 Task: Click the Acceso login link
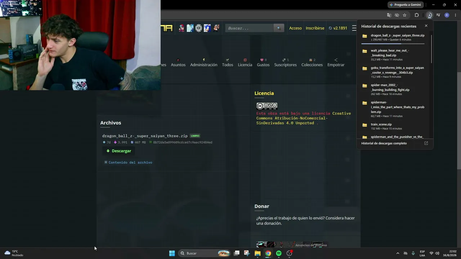pyautogui.click(x=295, y=28)
